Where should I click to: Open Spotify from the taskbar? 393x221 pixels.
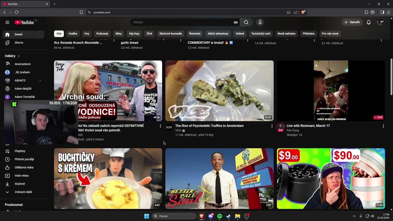220,216
